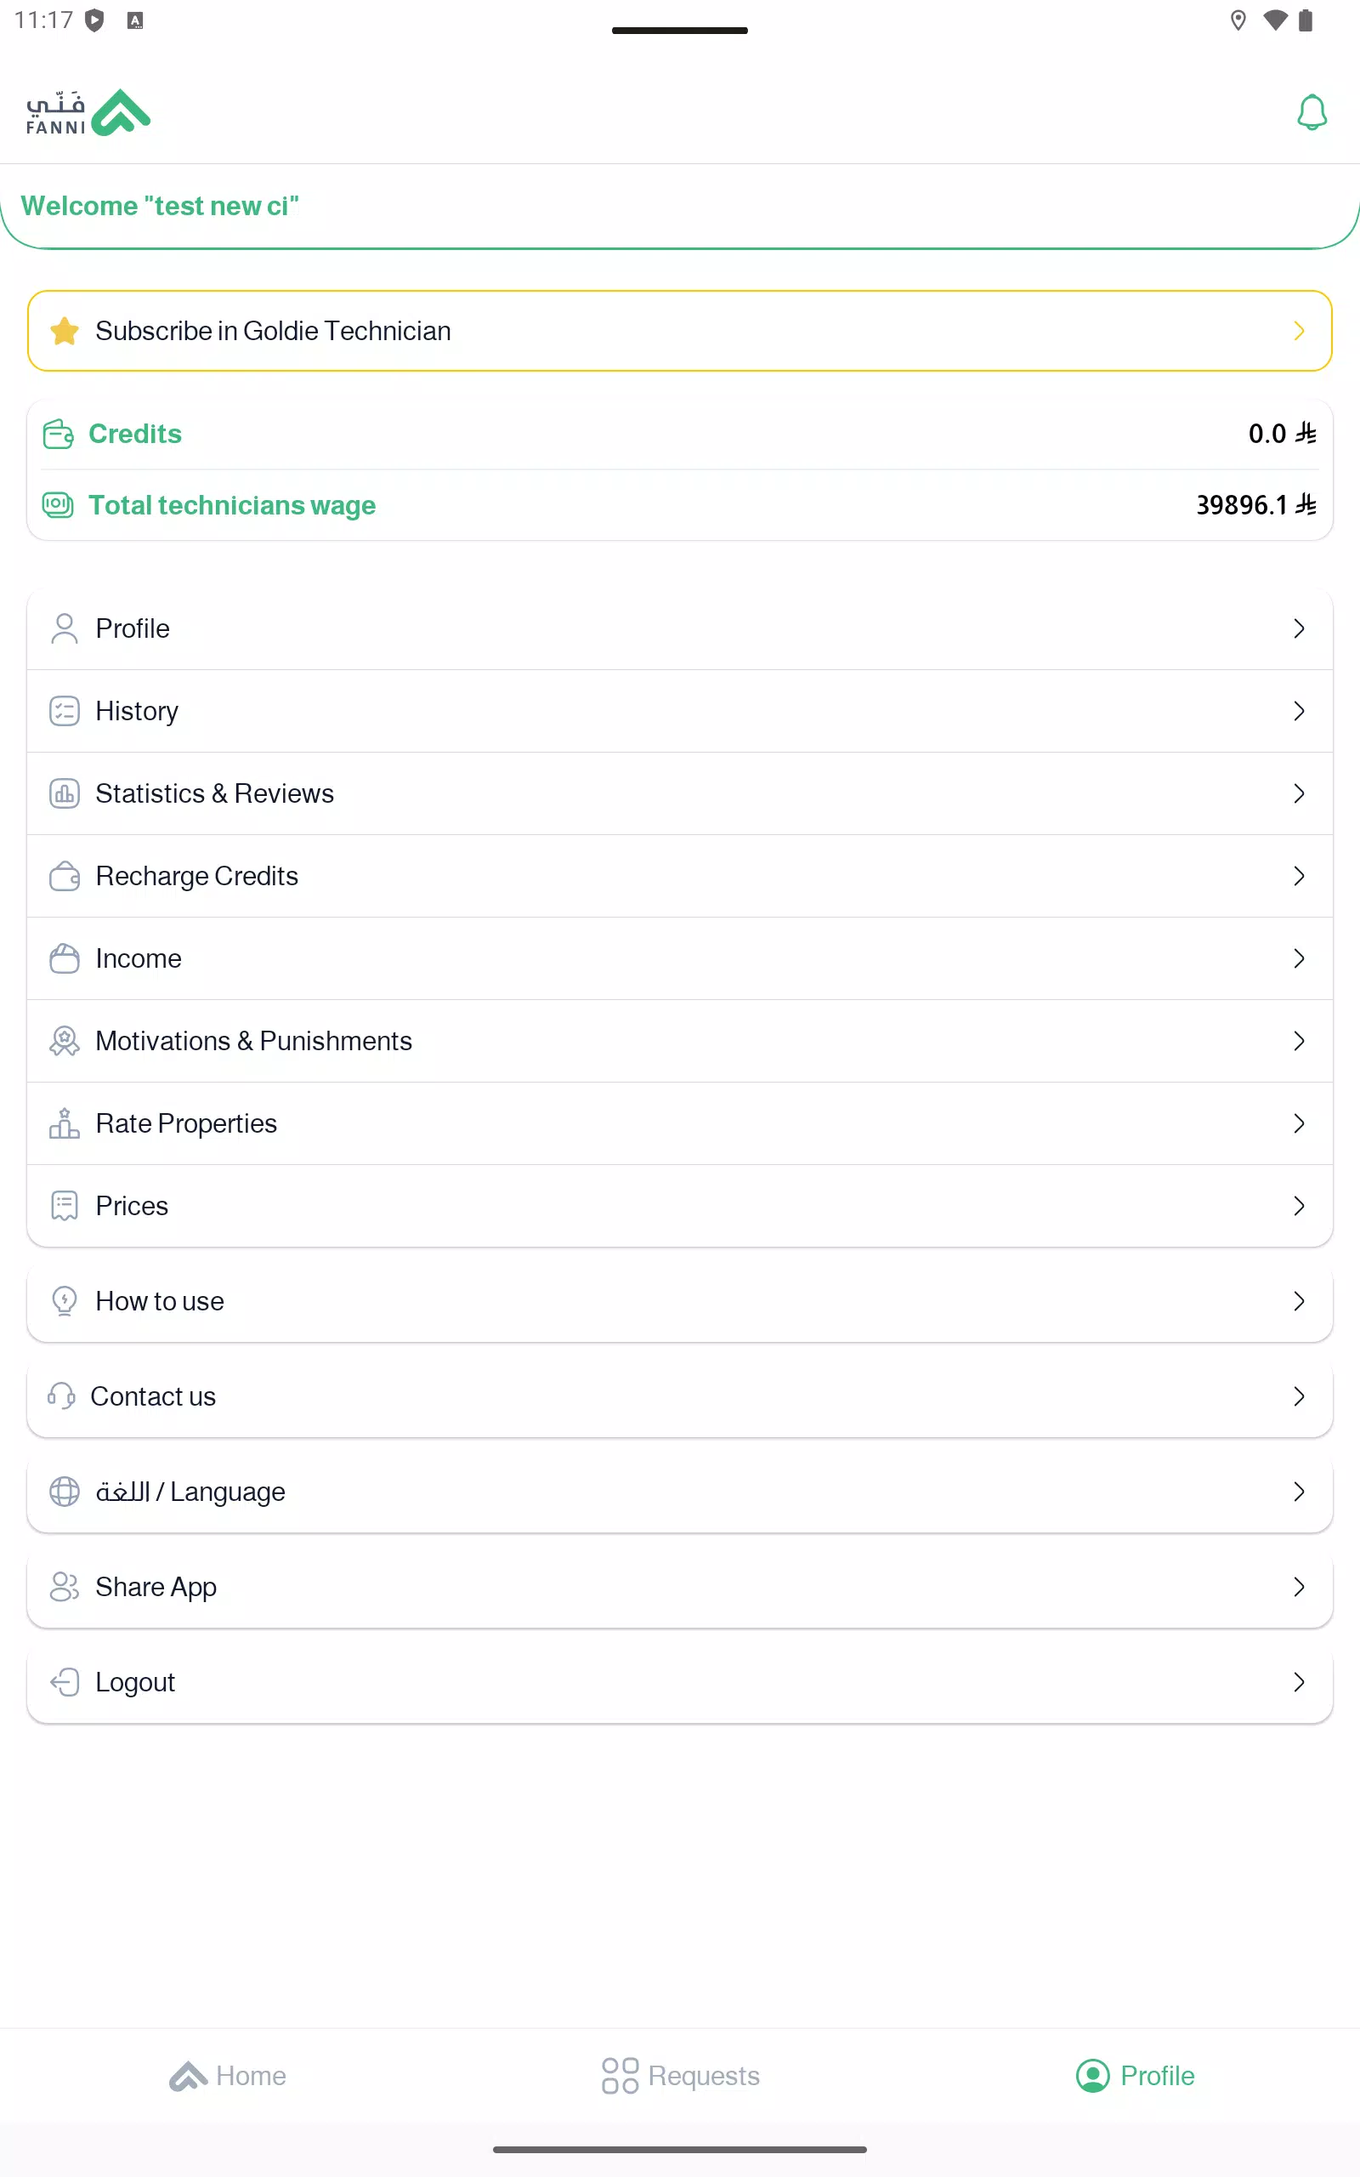Switch to the Home tab
Viewport: 1360px width, 2177px height.
(x=228, y=2075)
